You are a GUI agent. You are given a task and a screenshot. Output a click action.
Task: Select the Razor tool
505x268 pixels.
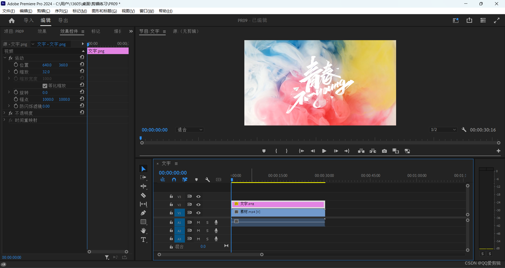point(143,195)
